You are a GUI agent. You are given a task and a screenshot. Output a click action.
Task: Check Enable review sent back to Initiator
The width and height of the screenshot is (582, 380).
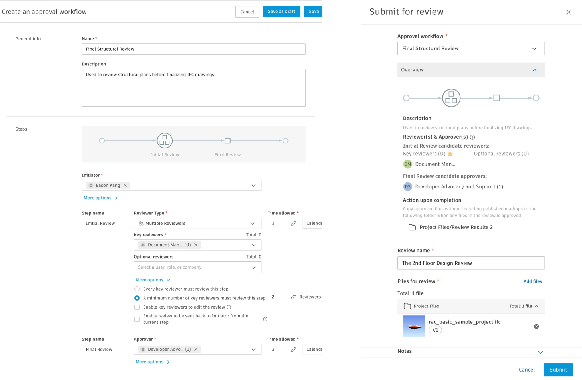point(137,319)
